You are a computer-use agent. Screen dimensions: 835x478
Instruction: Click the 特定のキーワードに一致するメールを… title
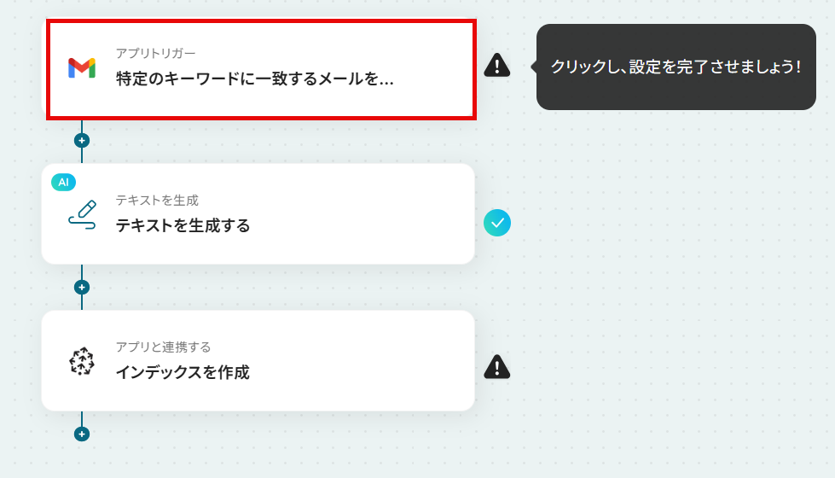coord(254,79)
